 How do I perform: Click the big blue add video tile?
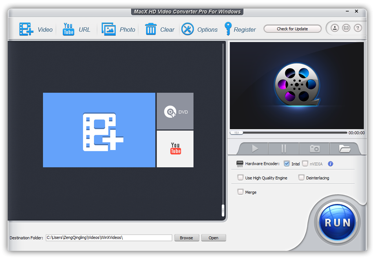point(99,130)
